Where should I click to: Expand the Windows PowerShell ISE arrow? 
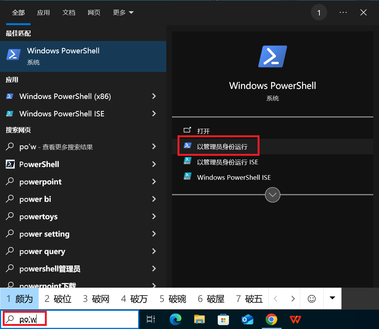coord(154,114)
